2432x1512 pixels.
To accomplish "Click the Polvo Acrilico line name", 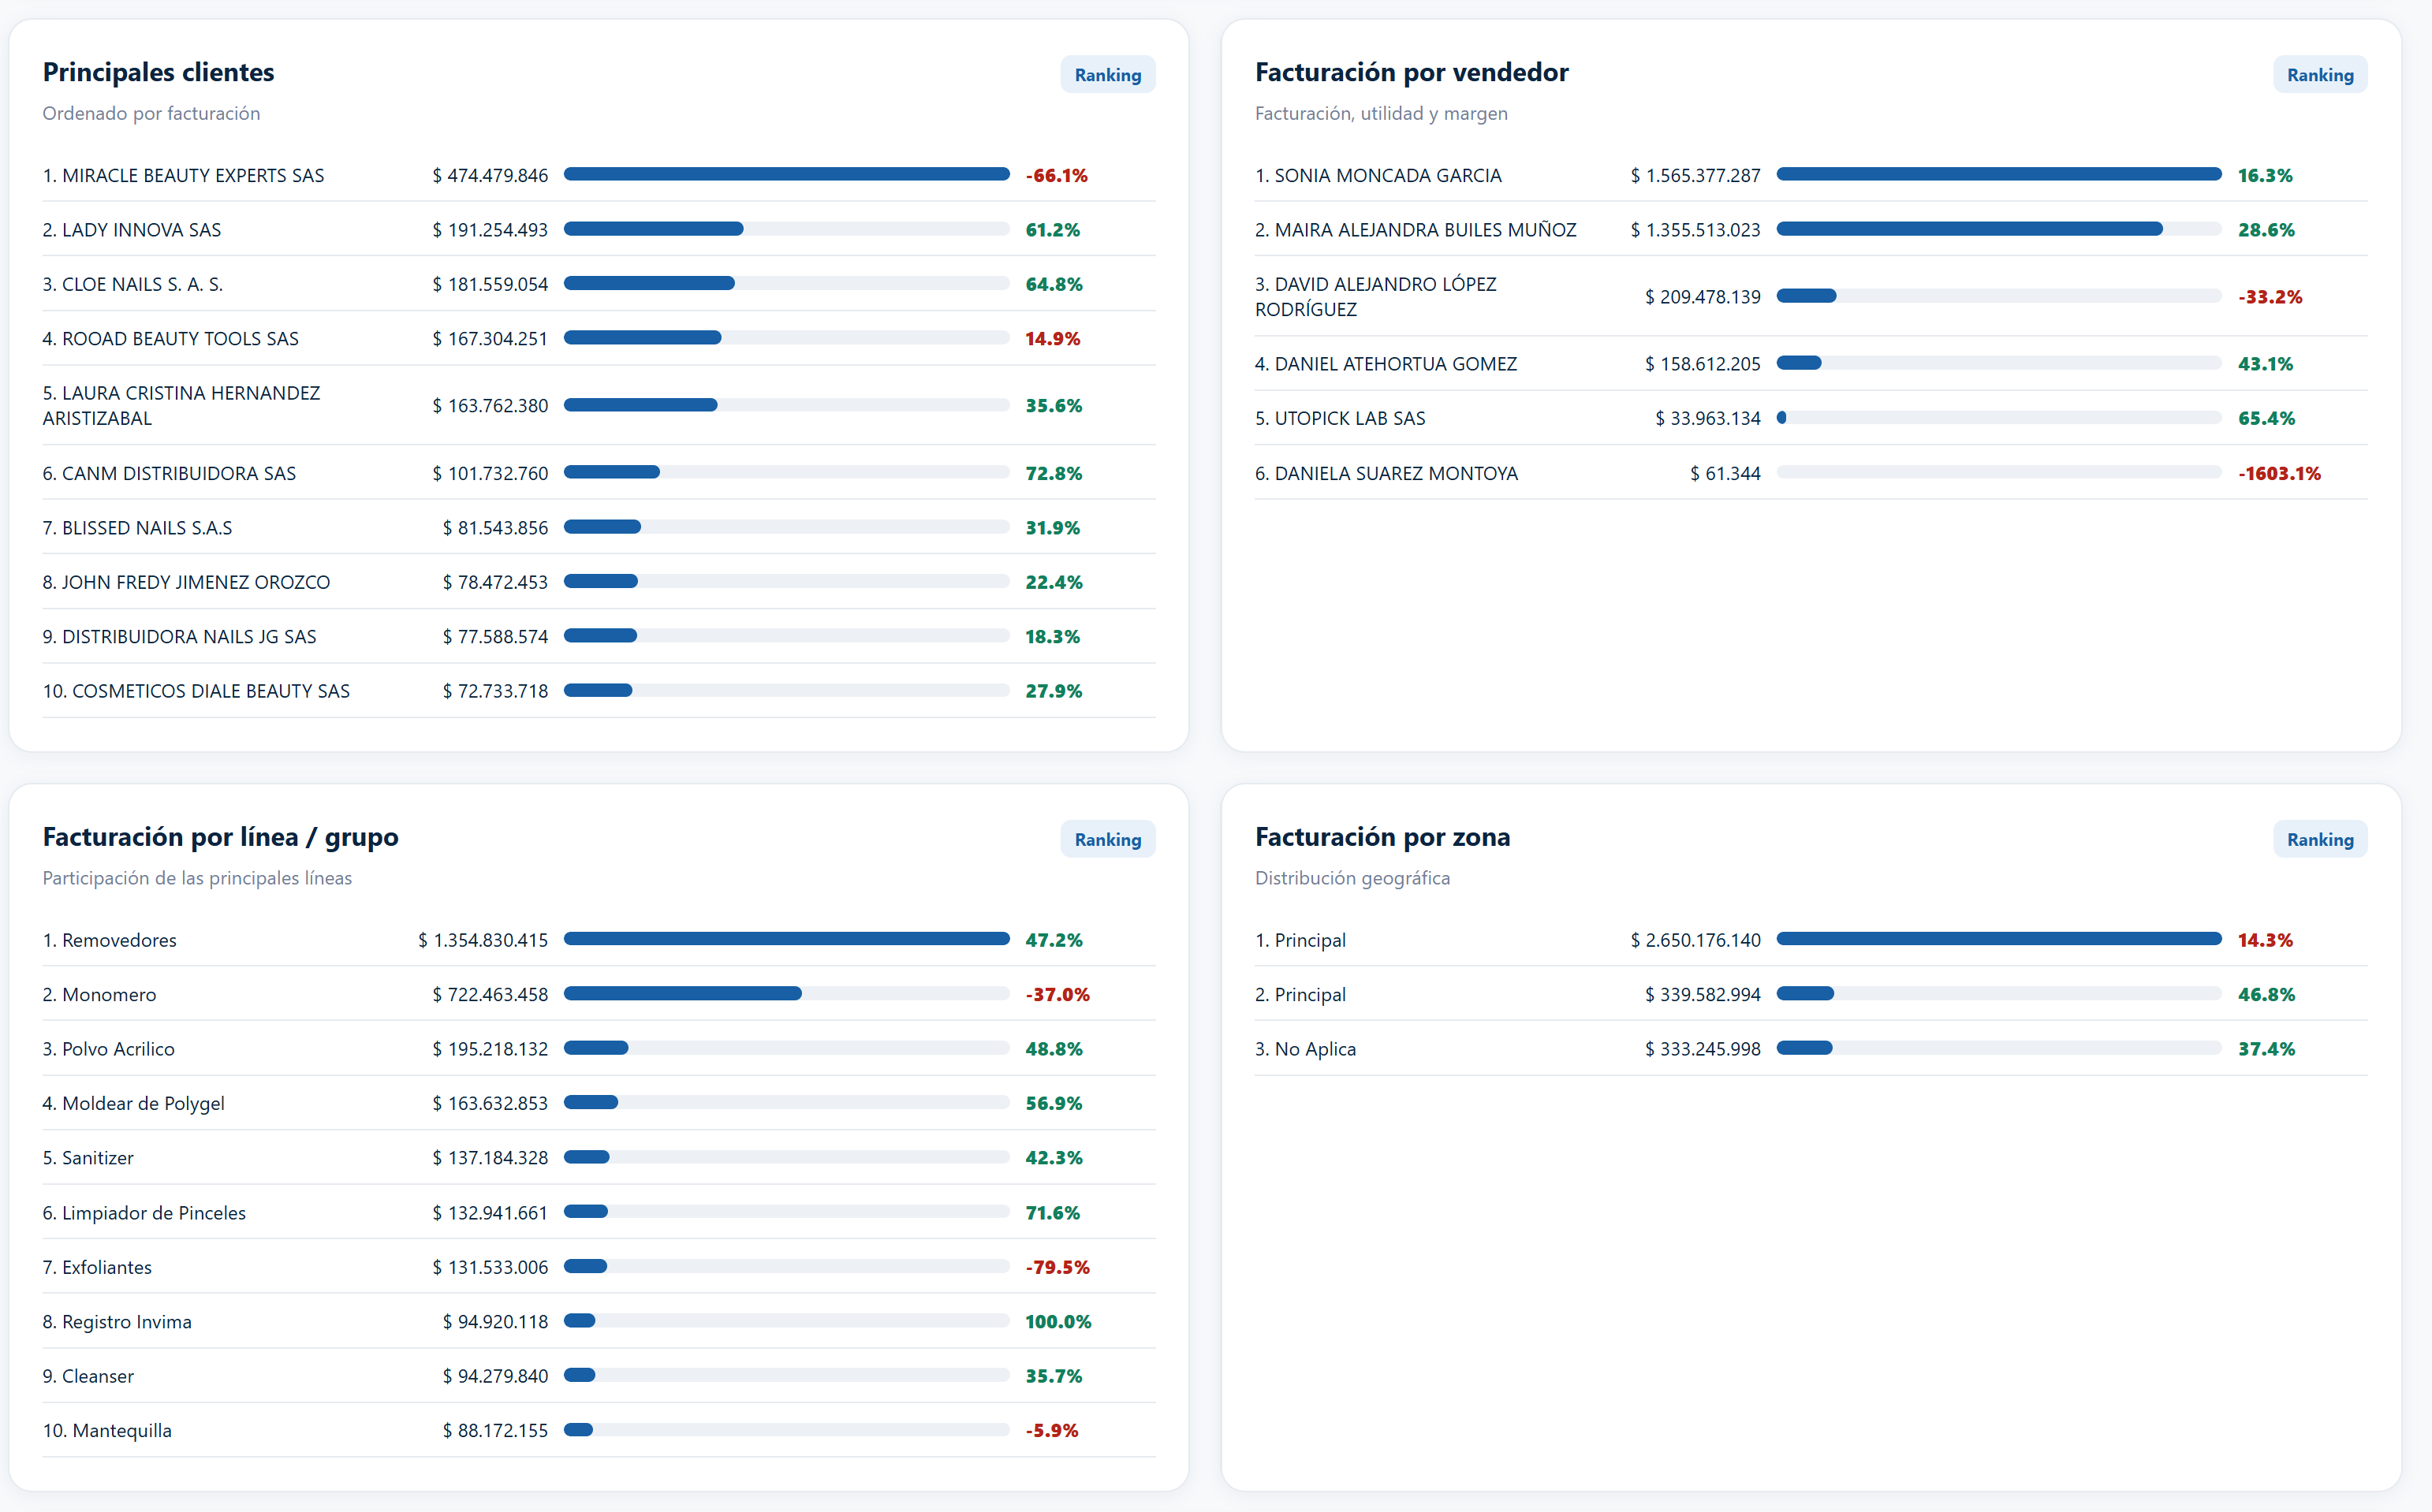I will (x=118, y=1050).
